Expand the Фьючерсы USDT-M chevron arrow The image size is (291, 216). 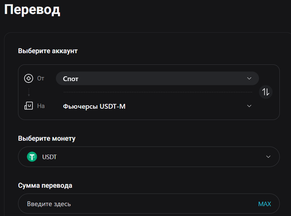tap(249, 106)
